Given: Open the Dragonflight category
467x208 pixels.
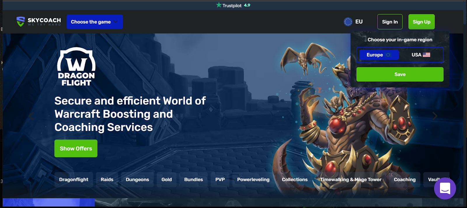Looking at the screenshot, I should coord(74,180).
